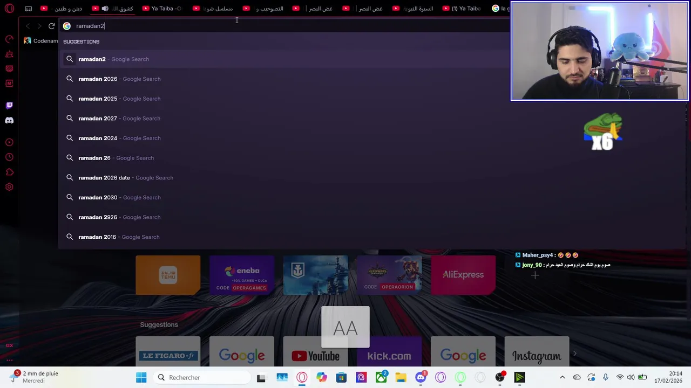Open the Wi-Fi network tray icon

click(620, 378)
